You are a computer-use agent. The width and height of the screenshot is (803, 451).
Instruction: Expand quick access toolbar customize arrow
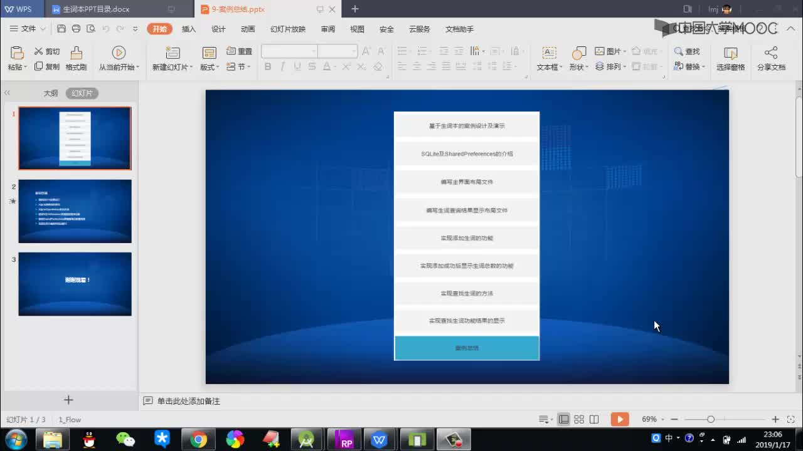135,29
